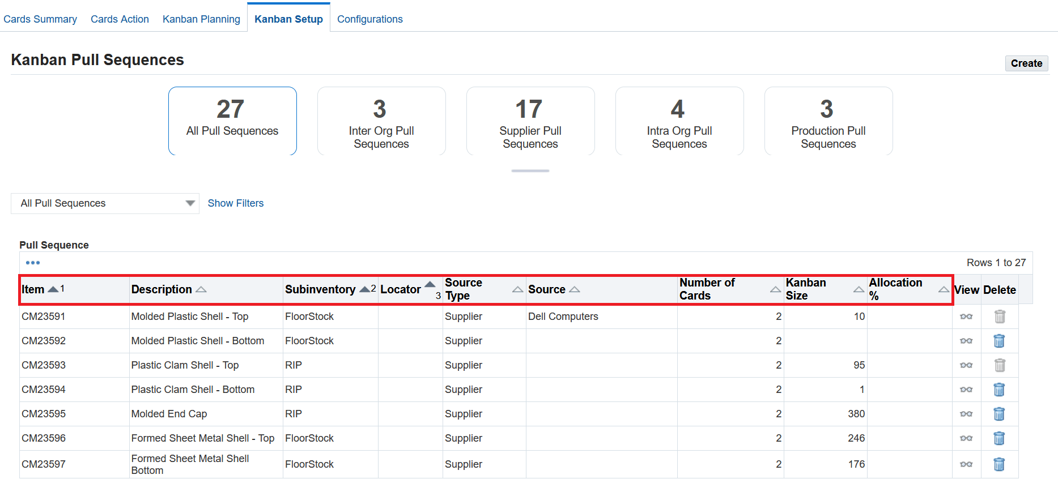Sort by Number of Cards column
1058x496 pixels.
click(x=775, y=289)
